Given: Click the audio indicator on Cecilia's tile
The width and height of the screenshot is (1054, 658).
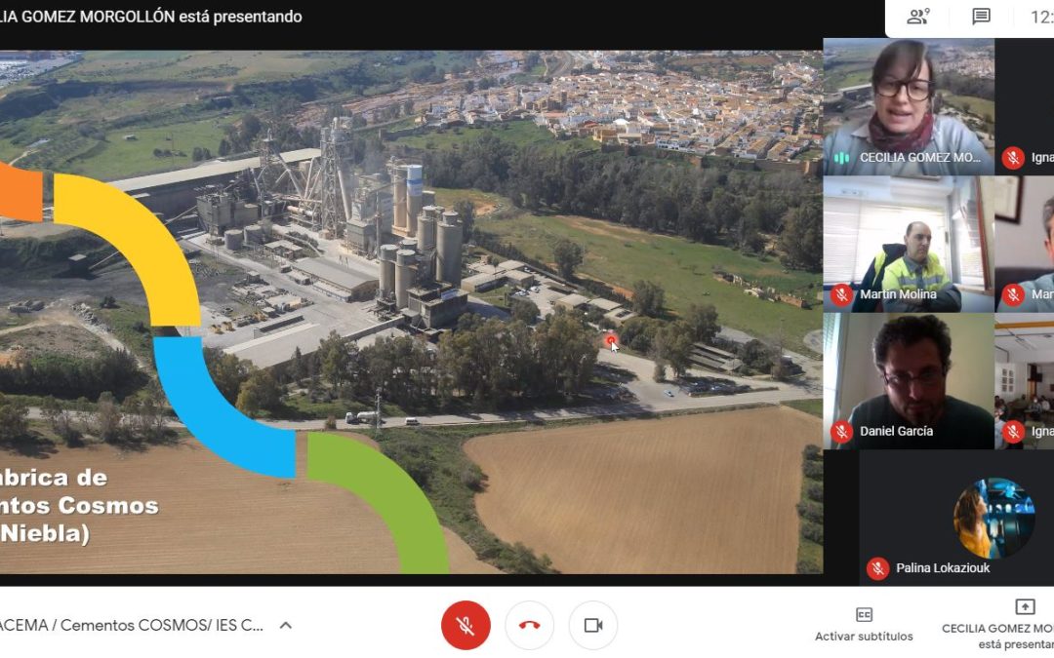Looking at the screenshot, I should pos(841,158).
